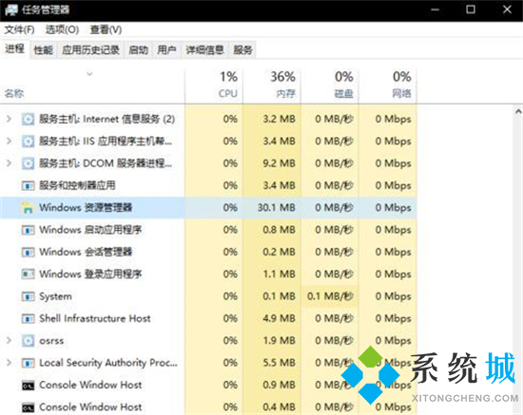523x415 pixels.
Task: Switch to the 服务 tab
Action: [242, 50]
